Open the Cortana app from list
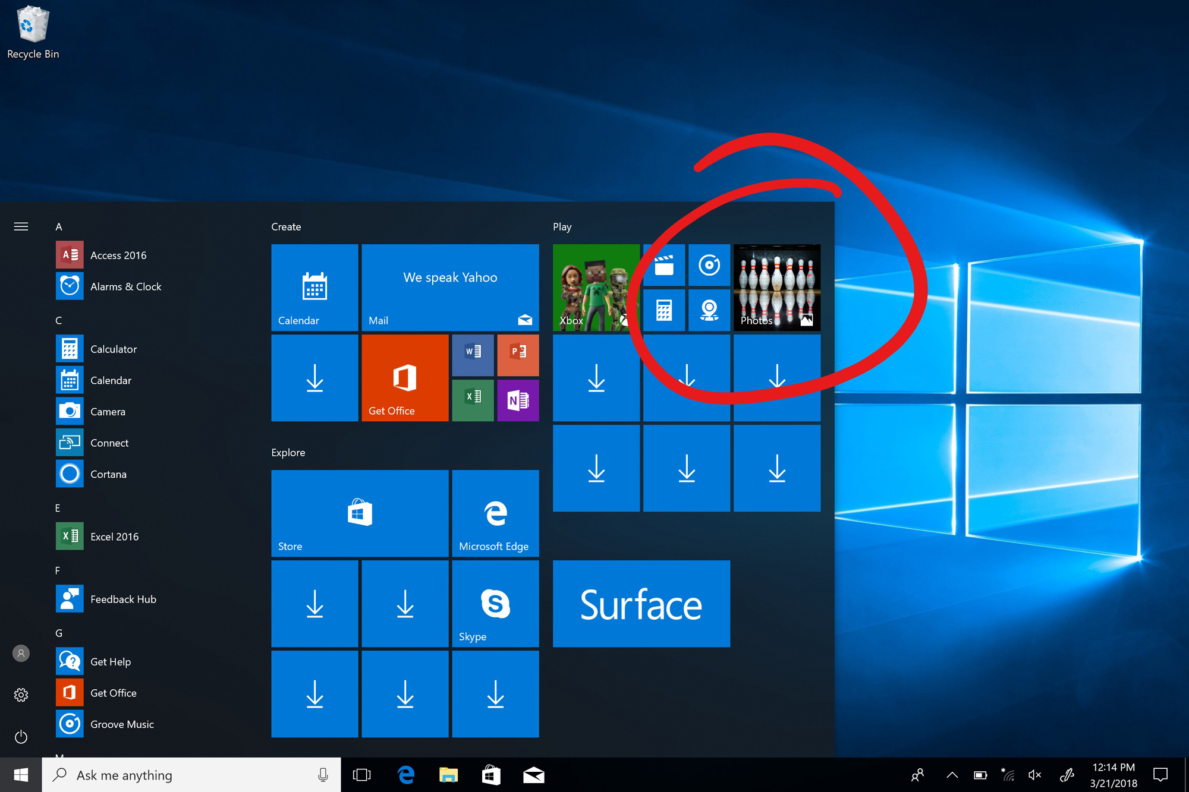 (108, 474)
